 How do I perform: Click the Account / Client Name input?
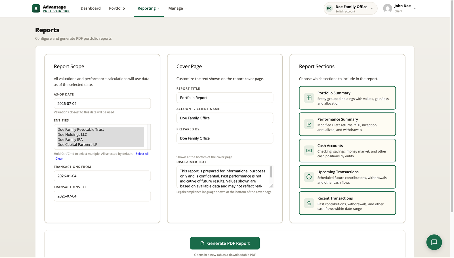coord(225,118)
